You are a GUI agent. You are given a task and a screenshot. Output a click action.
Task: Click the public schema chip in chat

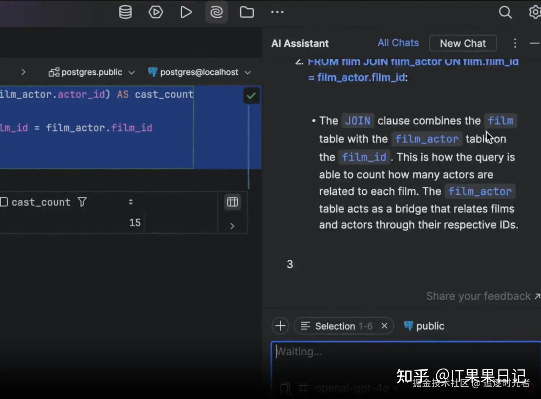point(424,326)
